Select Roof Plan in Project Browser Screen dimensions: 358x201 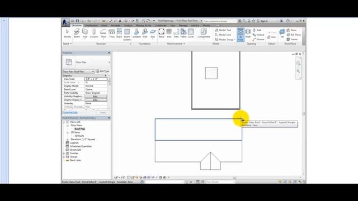tap(79, 129)
